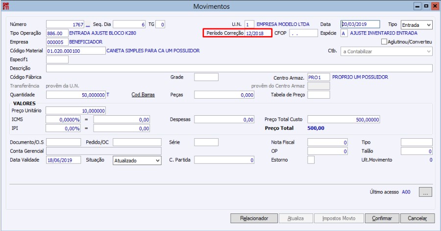441x231 pixels.
Task: Click the EMPRESA MODELO LTDA text
Action: (x=283, y=24)
